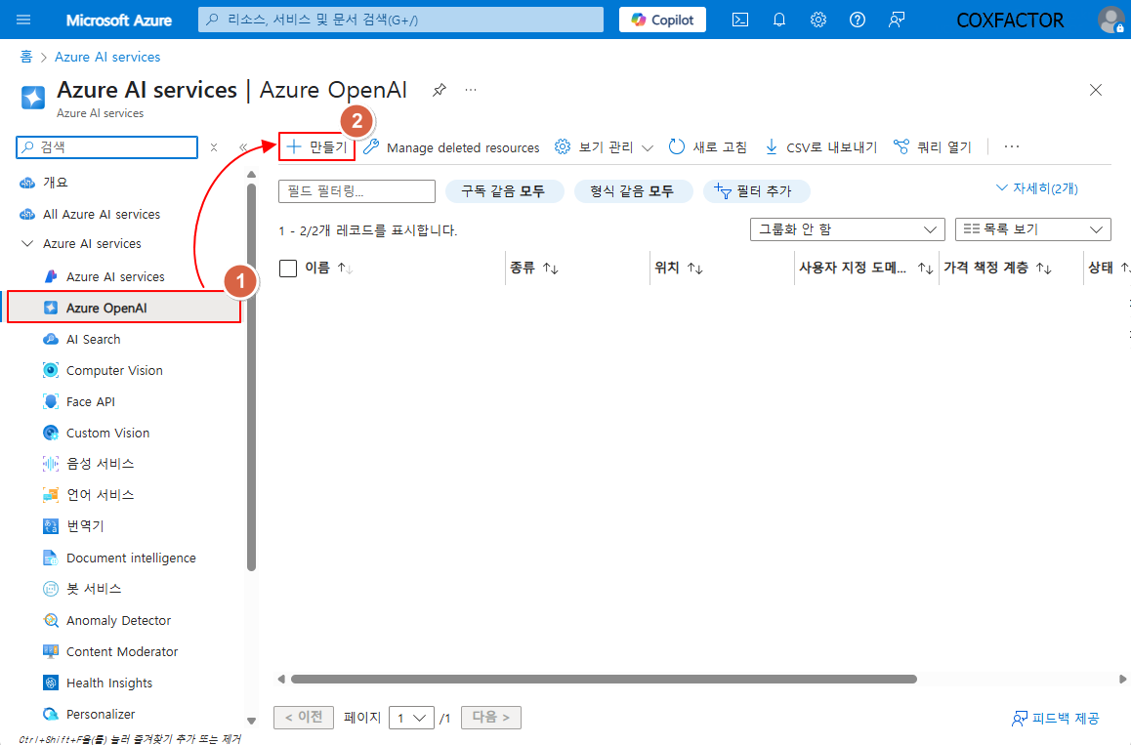Open the feedback icon in the header

coord(896,20)
